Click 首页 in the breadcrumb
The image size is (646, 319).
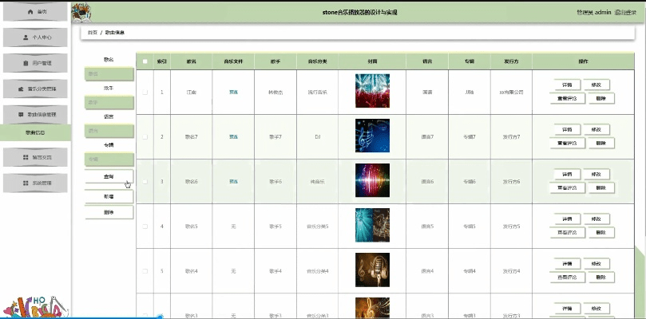[x=93, y=33]
